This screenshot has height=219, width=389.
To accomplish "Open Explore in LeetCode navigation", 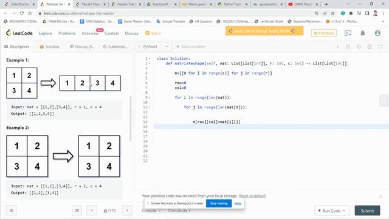I will tap(46, 33).
